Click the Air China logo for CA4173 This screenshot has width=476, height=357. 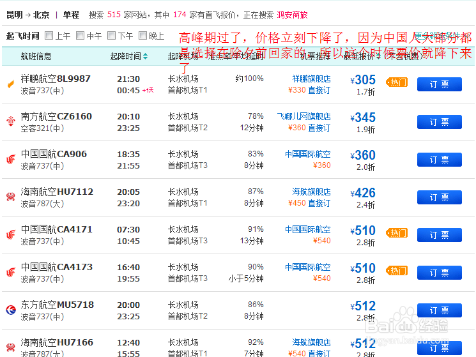[11, 272]
